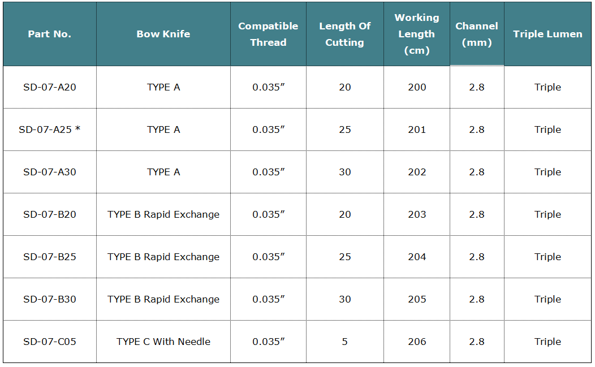Select part number SD-07-A20
Screen dimensions: 595x367
(50, 87)
